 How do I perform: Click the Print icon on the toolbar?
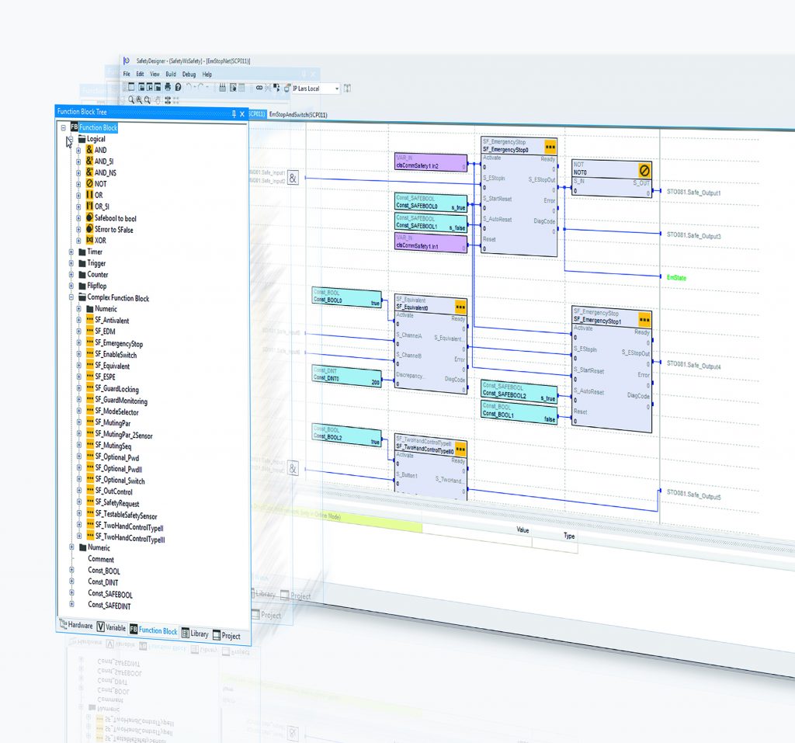point(168,87)
